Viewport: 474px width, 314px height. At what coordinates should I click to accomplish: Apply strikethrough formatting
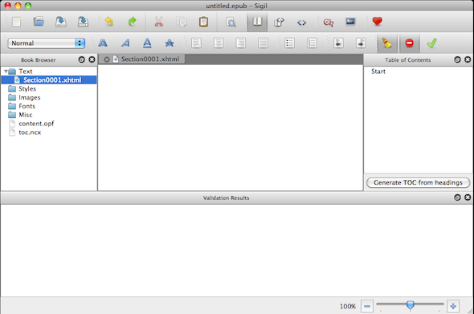[170, 43]
